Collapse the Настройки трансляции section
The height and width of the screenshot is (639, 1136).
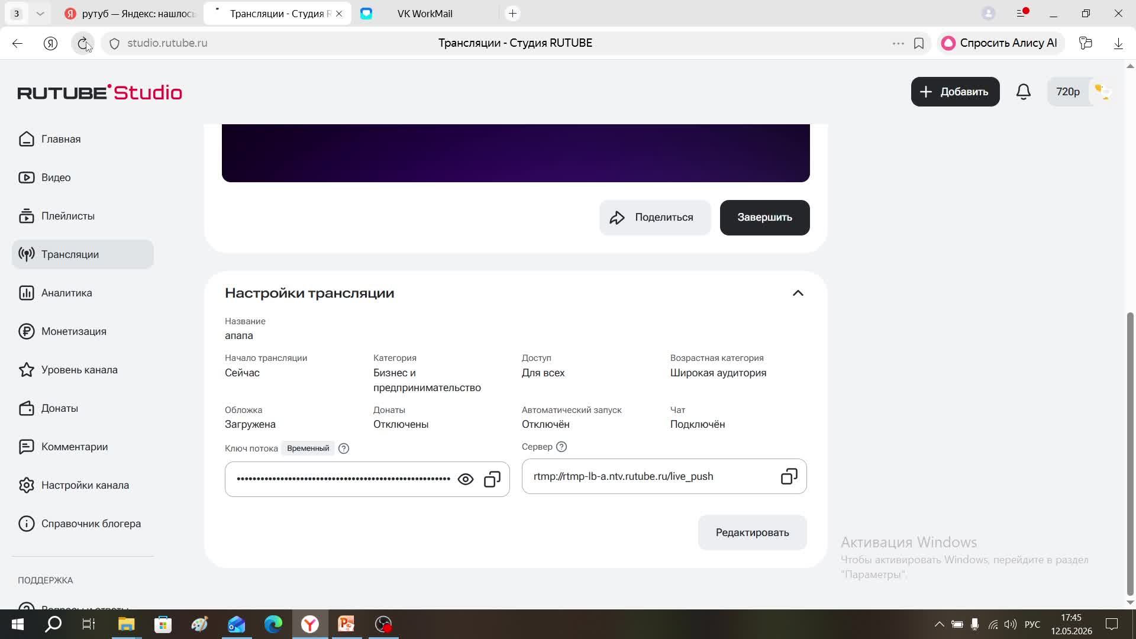coord(798,293)
